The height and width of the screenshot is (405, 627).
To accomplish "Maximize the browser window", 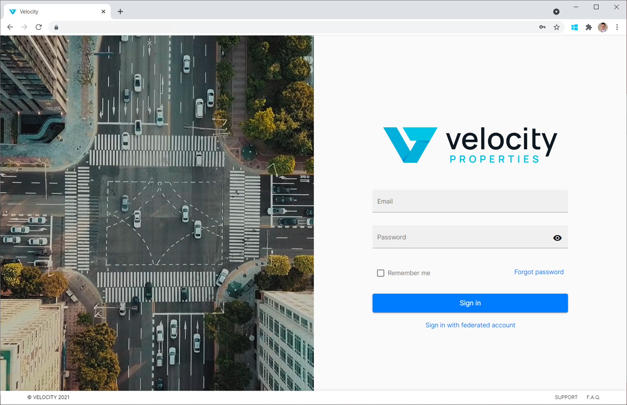I will pyautogui.click(x=596, y=7).
